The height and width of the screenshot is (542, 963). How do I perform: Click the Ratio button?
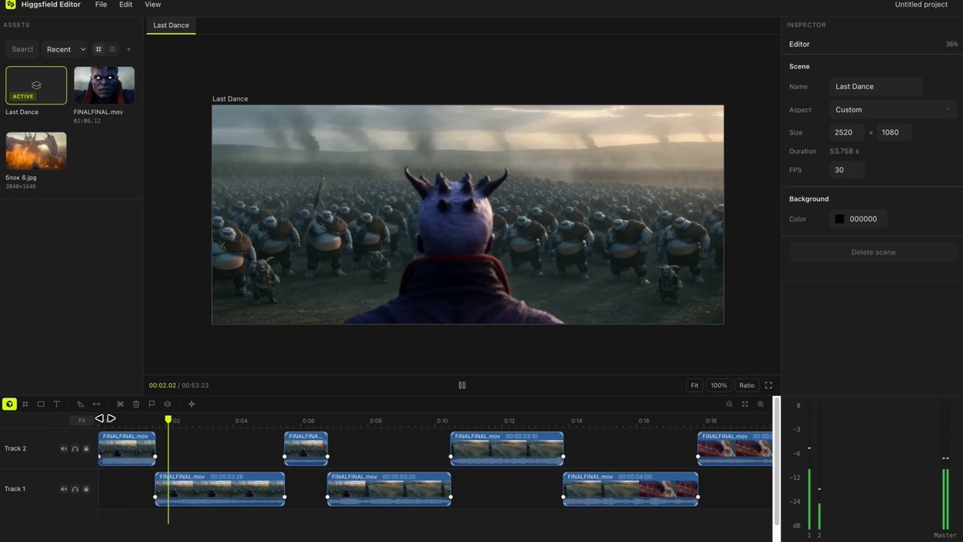point(746,385)
